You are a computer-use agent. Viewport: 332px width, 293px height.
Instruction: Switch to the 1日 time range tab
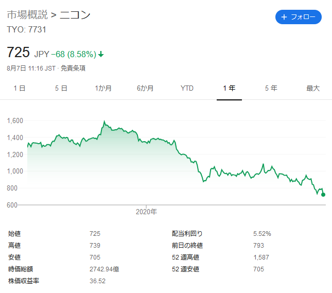[x=20, y=89]
